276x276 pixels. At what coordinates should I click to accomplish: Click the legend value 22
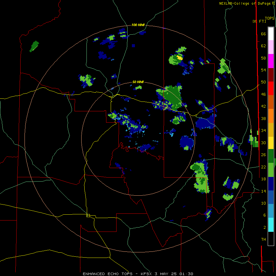pyautogui.click(x=263, y=167)
